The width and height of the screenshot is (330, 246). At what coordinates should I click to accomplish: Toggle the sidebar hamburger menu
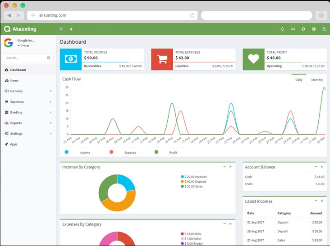(61, 29)
